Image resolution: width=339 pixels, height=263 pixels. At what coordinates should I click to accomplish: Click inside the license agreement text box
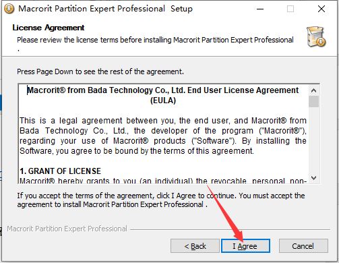(163, 134)
